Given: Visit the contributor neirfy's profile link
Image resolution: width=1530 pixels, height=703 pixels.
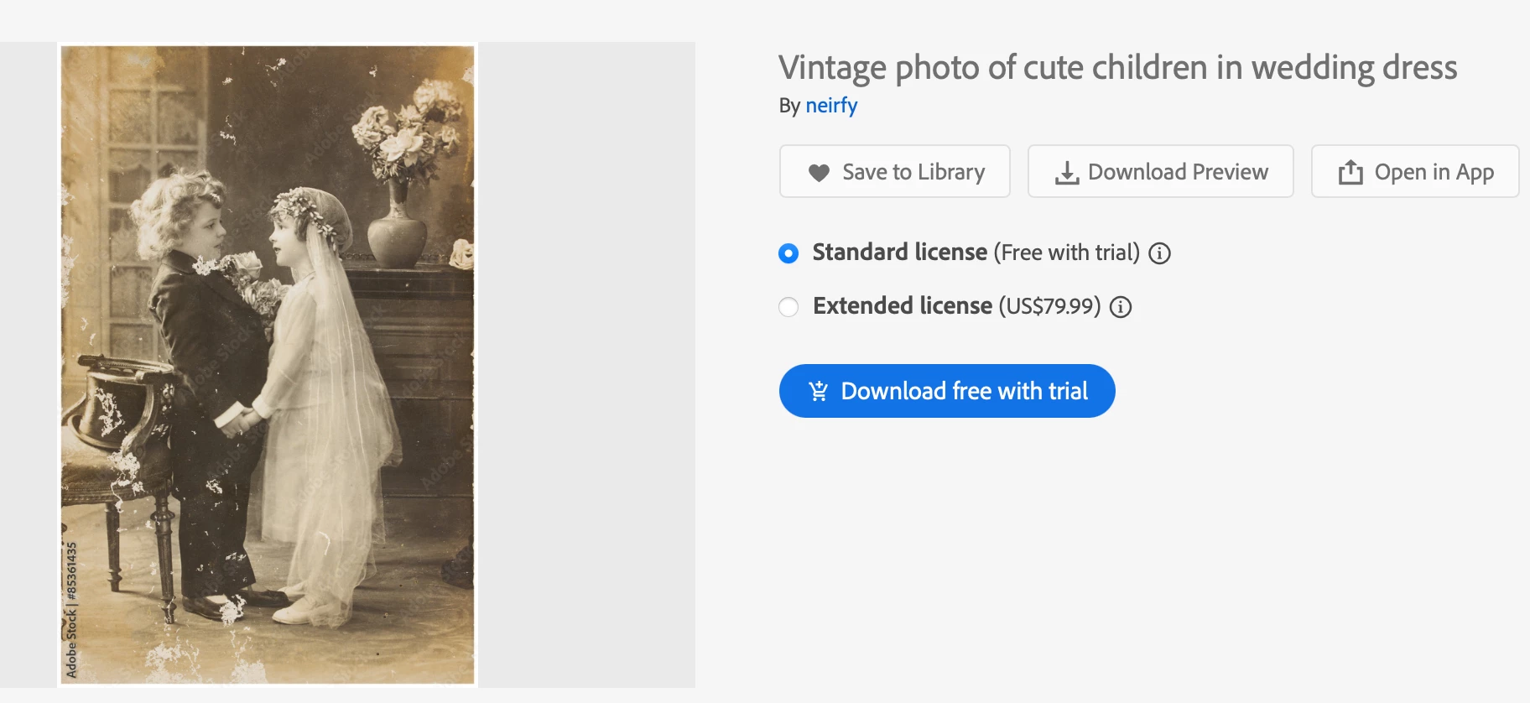Looking at the screenshot, I should 831,106.
